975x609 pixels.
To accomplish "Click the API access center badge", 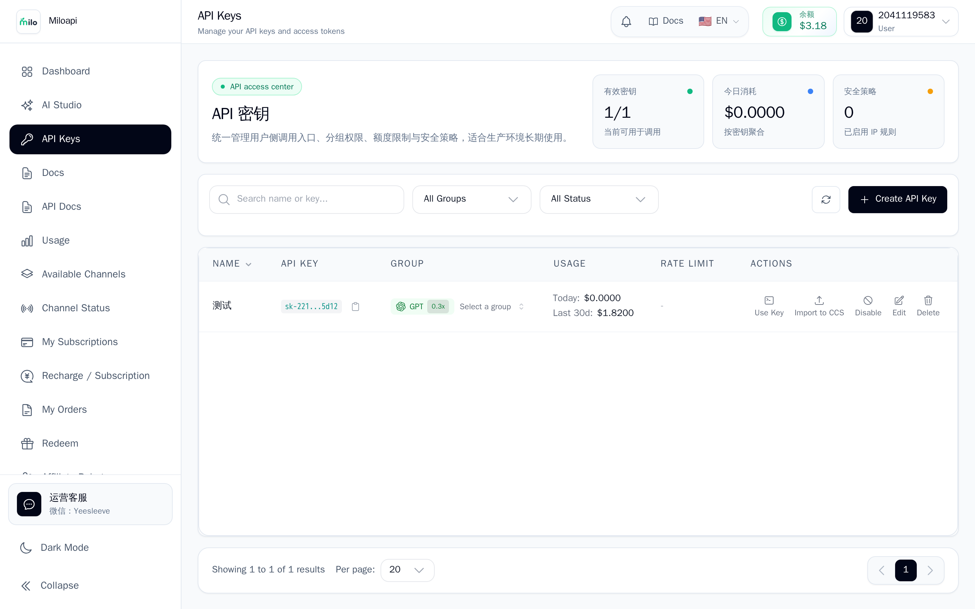I will (x=257, y=87).
